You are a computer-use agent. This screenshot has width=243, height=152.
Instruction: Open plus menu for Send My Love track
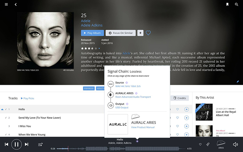click(186, 118)
